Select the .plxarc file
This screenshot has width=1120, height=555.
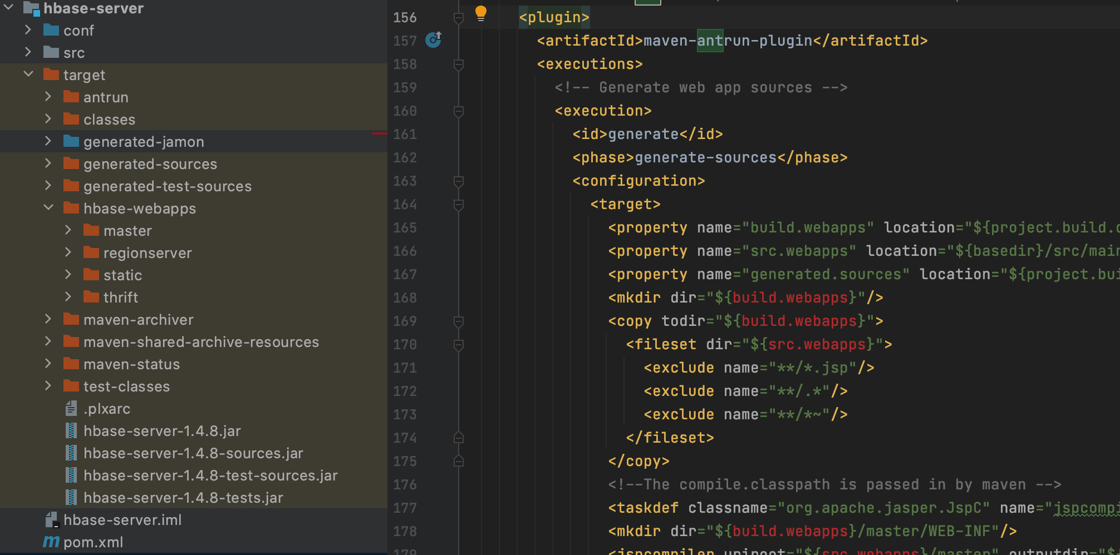click(106, 409)
